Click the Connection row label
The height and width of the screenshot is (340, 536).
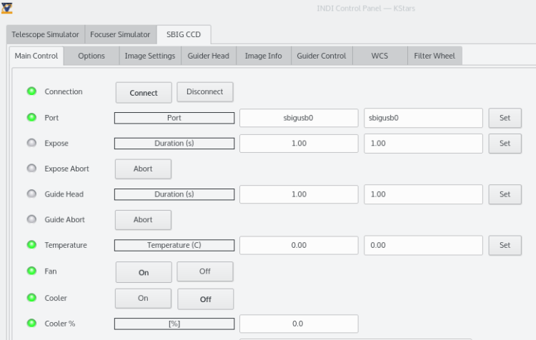click(64, 91)
